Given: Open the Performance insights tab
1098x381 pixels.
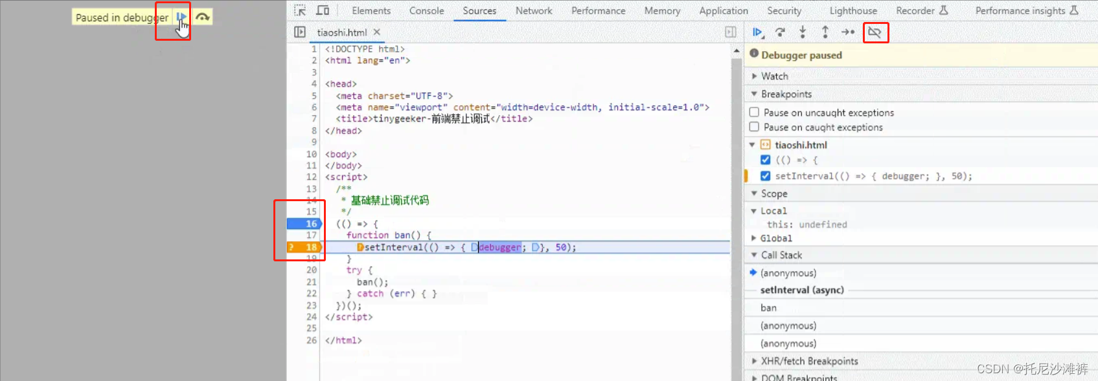Looking at the screenshot, I should [1020, 10].
